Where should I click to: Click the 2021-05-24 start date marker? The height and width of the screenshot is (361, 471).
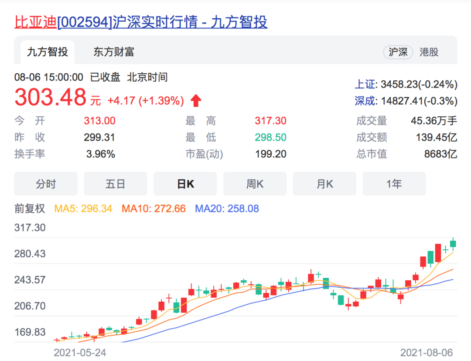[80, 352]
